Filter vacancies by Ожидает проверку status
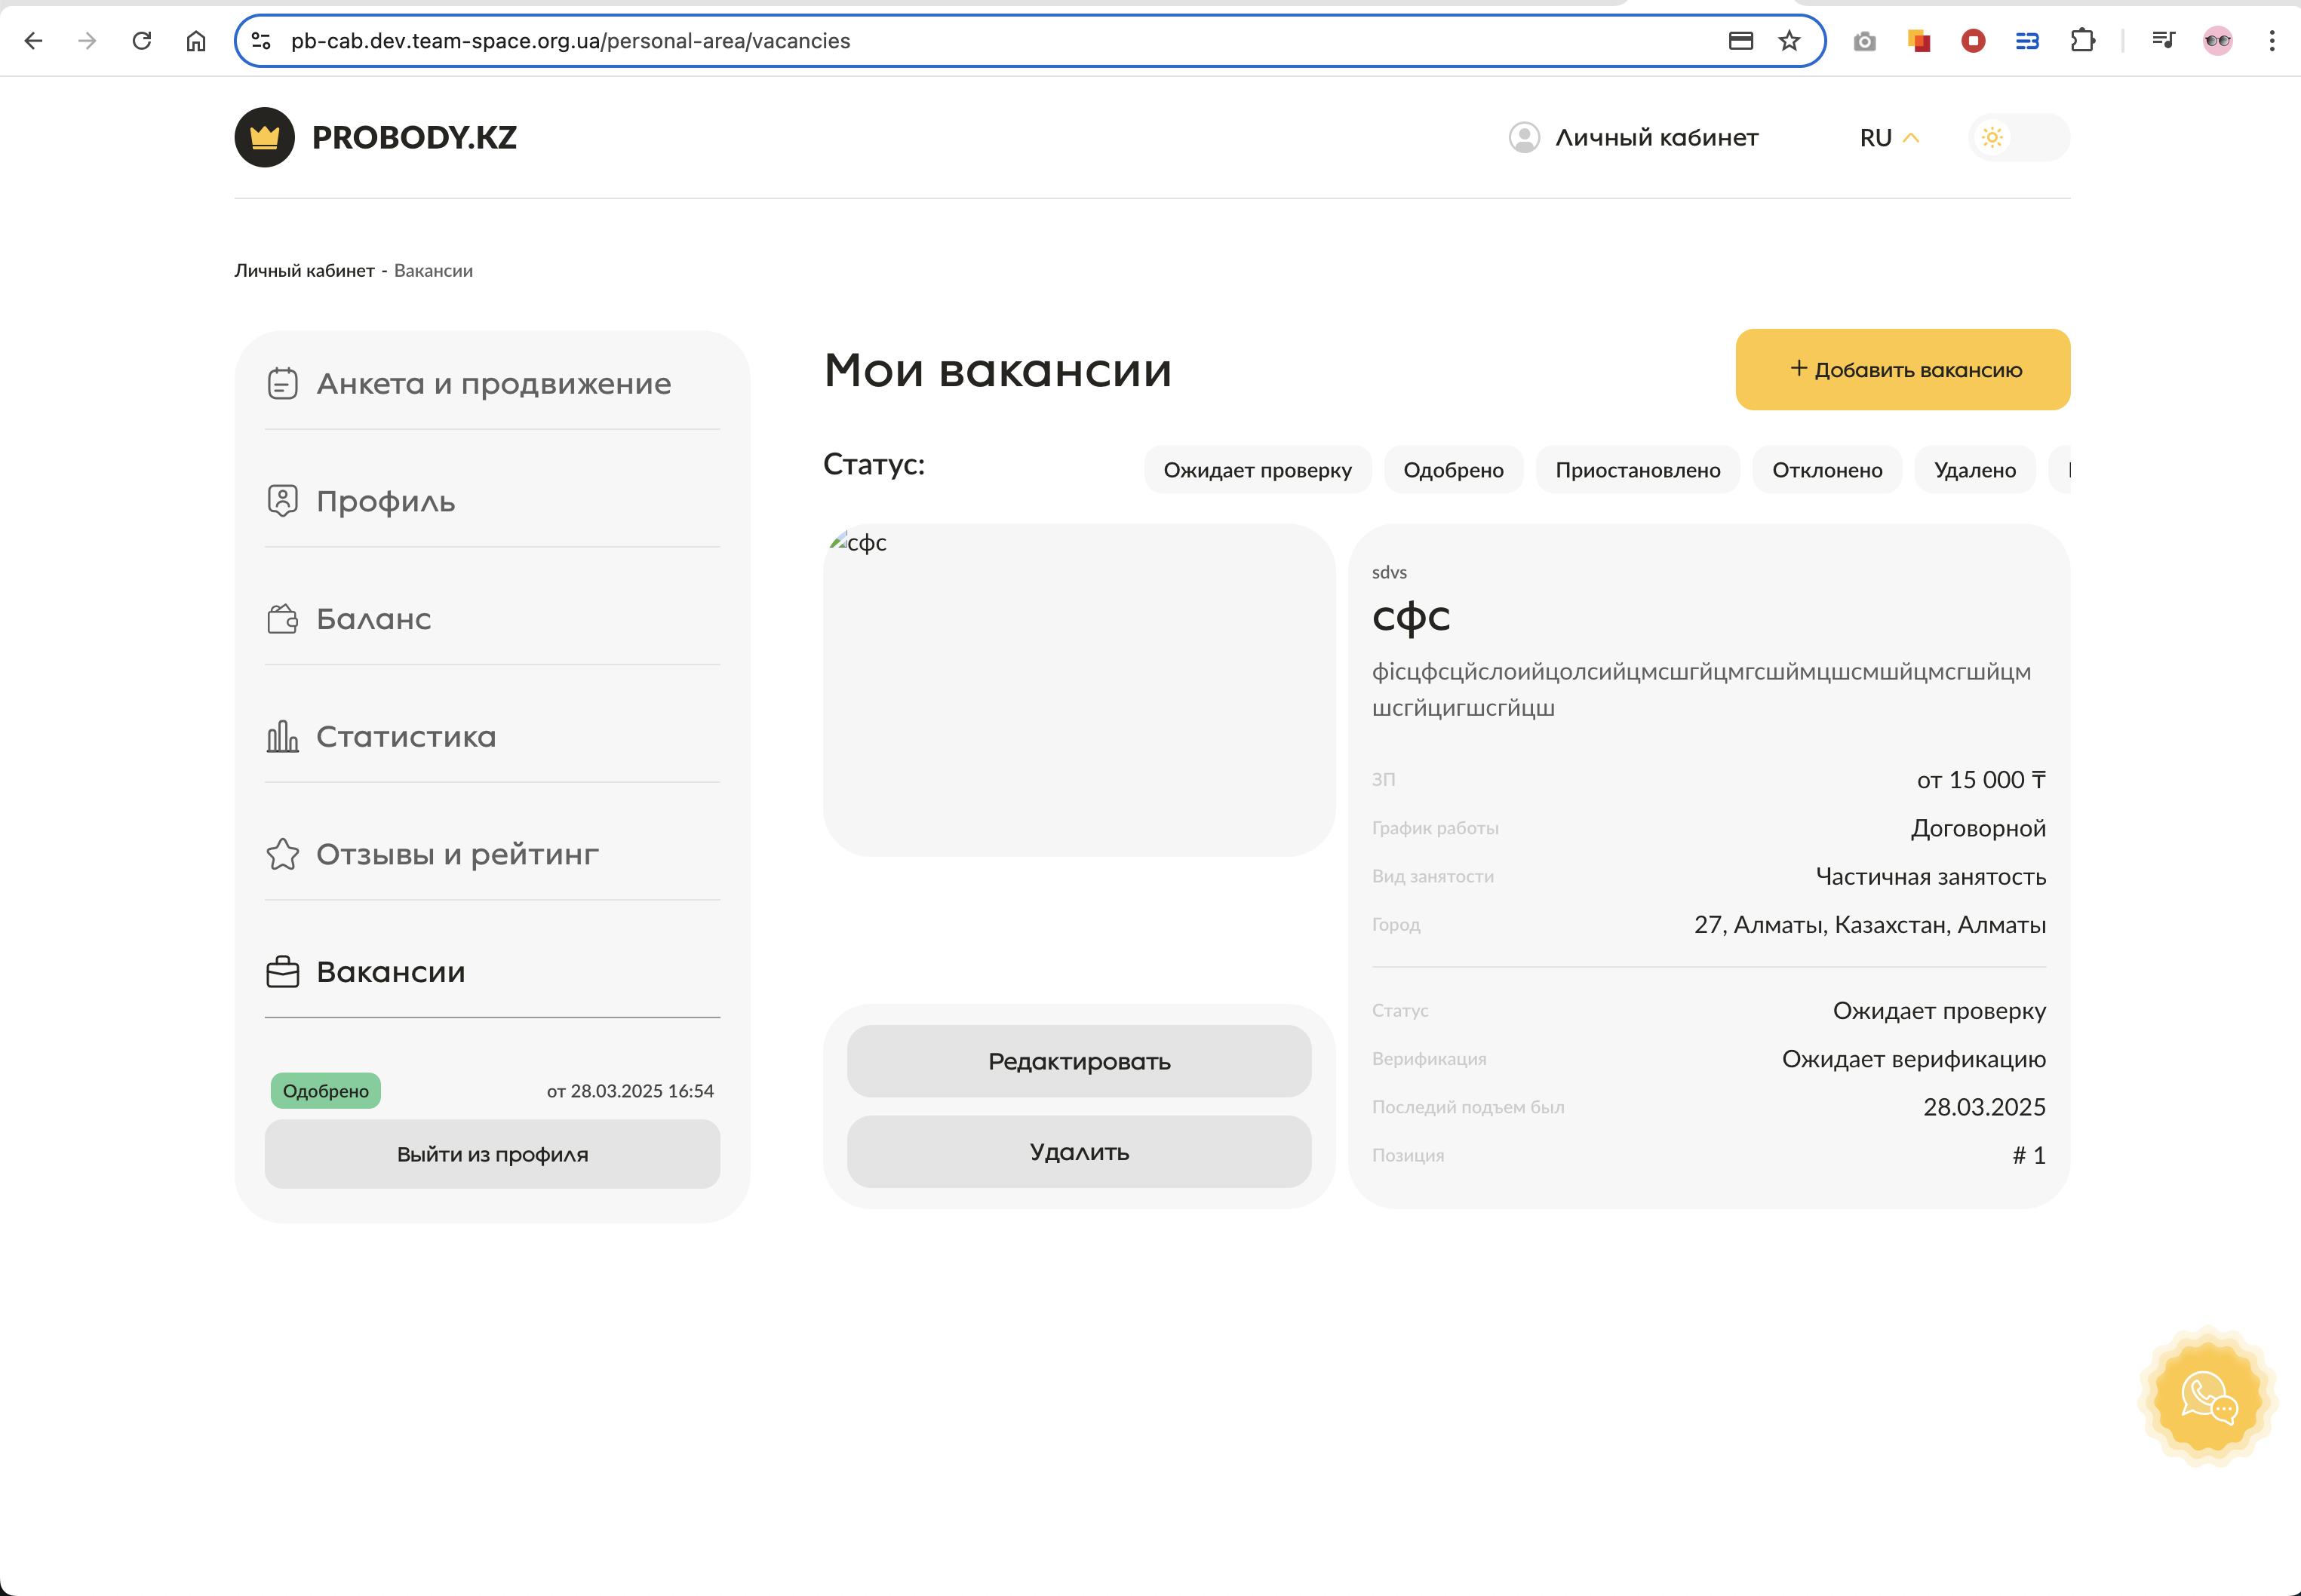 tap(1257, 470)
